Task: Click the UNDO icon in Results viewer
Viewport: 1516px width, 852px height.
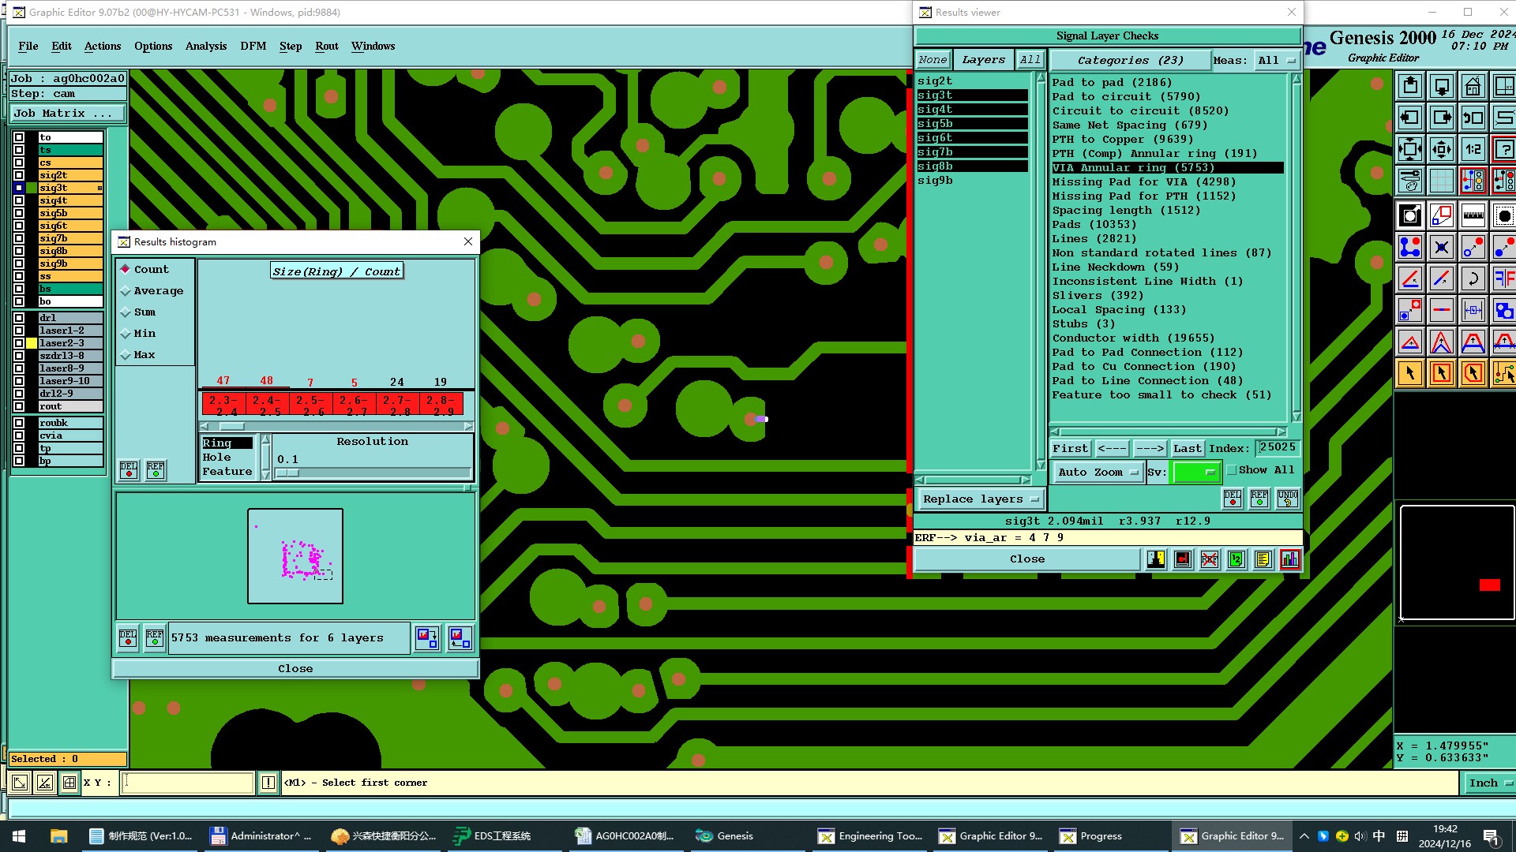Action: tap(1287, 499)
